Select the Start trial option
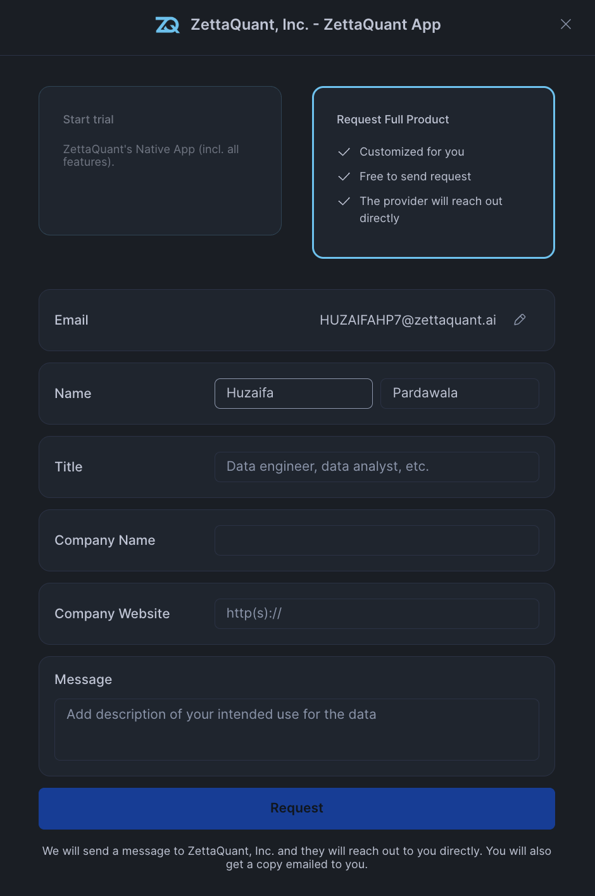This screenshot has height=896, width=595. tap(160, 161)
